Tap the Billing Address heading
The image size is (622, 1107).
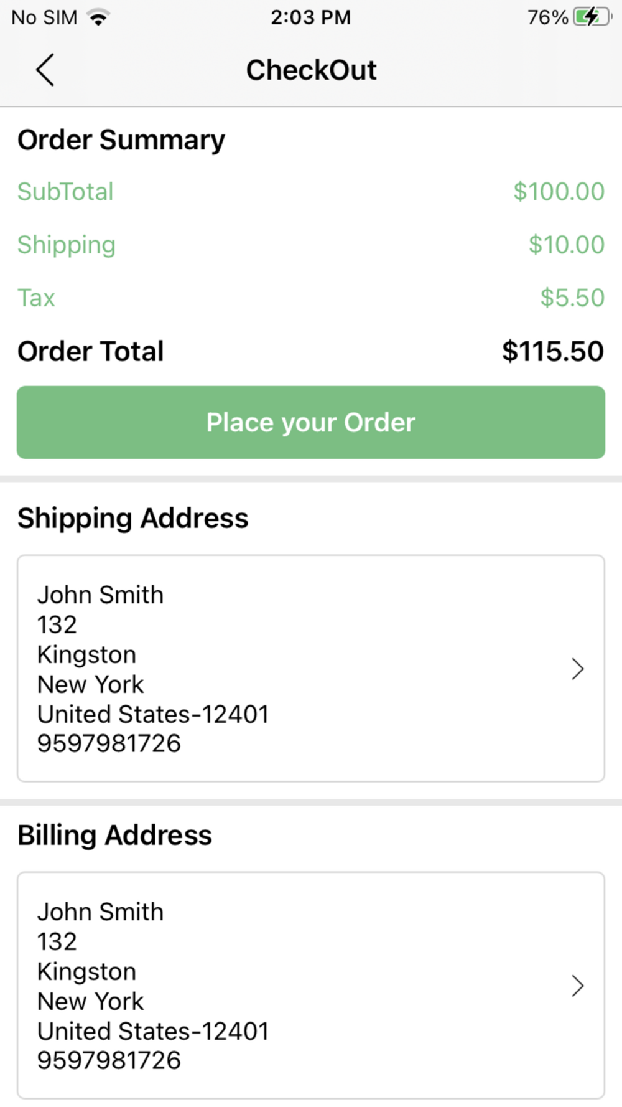(115, 836)
